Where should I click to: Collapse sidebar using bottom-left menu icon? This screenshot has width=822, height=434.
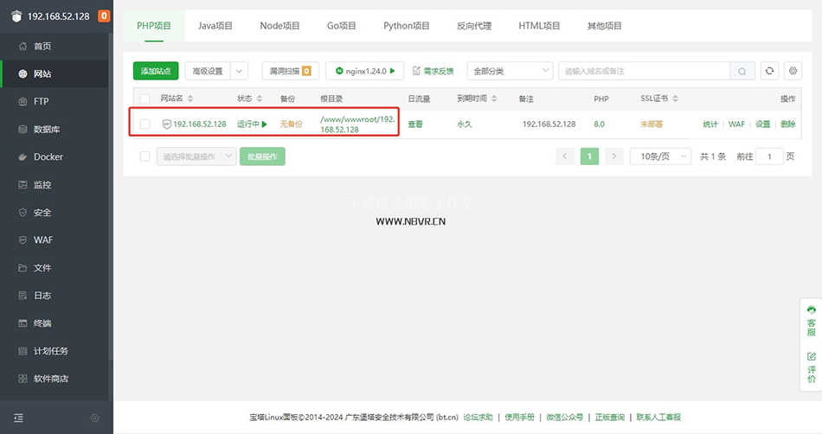pyautogui.click(x=18, y=418)
